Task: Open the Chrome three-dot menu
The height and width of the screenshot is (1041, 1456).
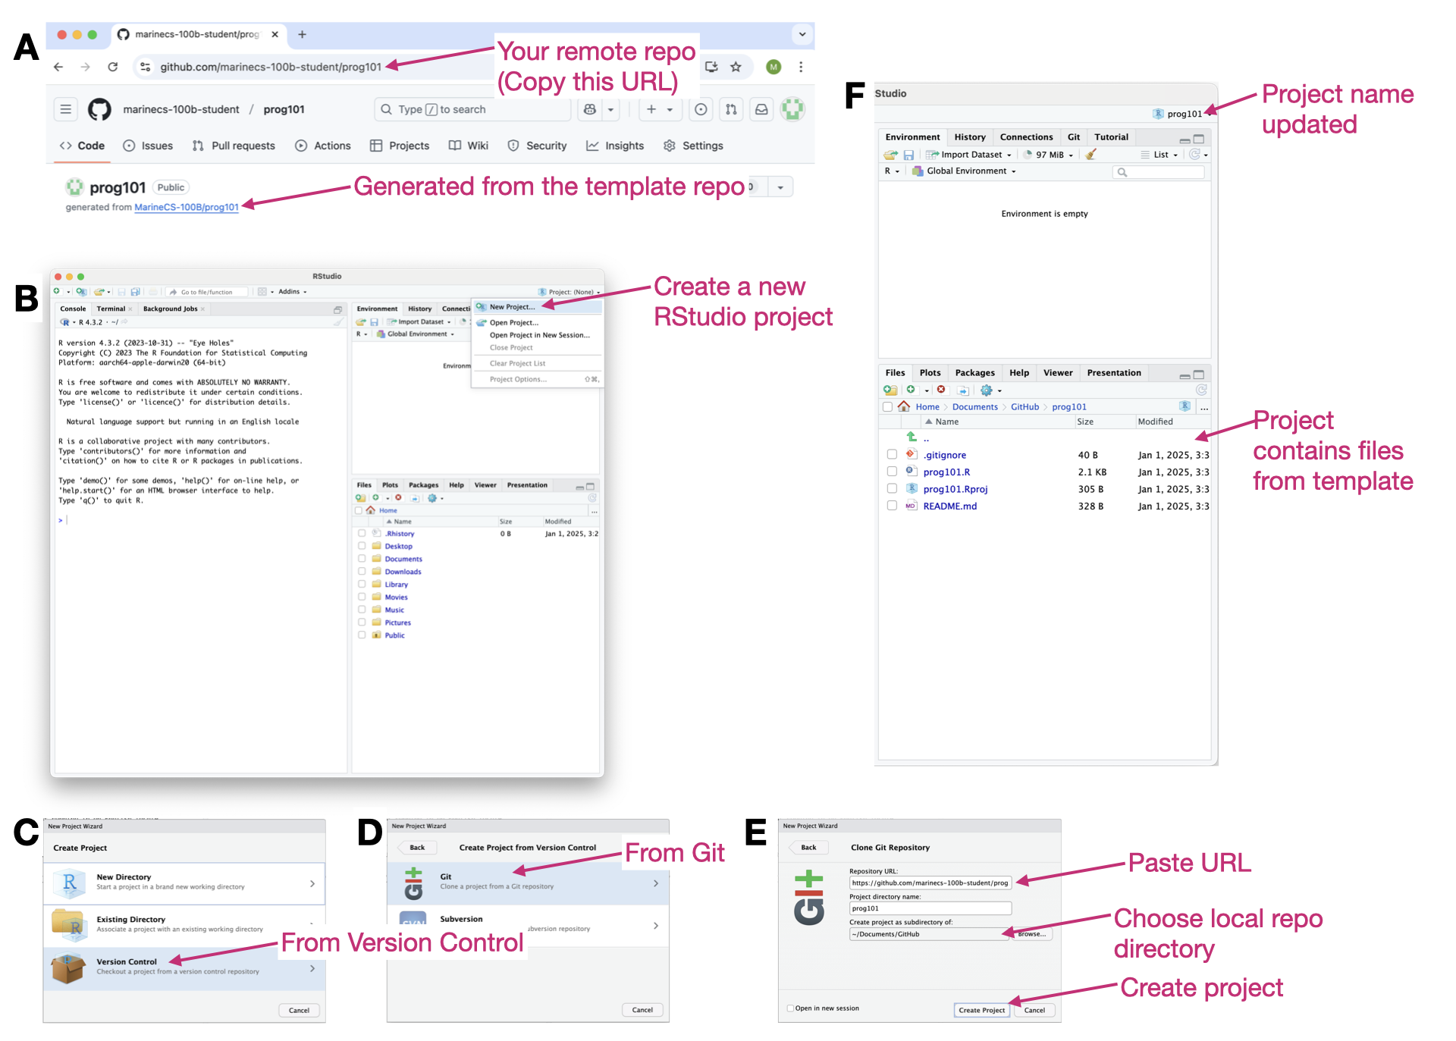Action: (x=801, y=67)
